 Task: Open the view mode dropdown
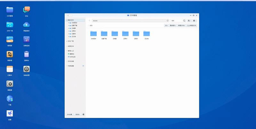195,20
